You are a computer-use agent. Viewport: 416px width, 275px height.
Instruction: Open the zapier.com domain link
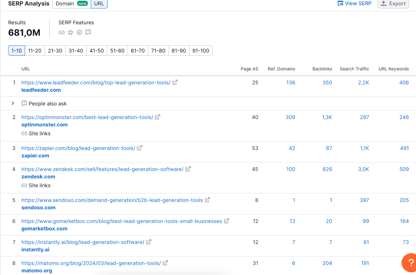35,156
